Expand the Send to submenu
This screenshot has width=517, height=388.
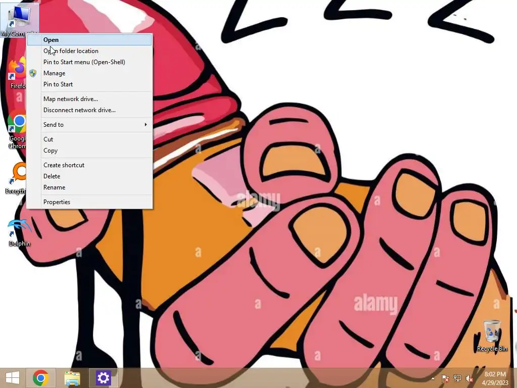89,125
